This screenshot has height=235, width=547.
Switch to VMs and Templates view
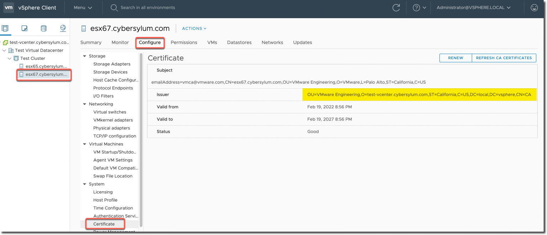tap(24, 28)
